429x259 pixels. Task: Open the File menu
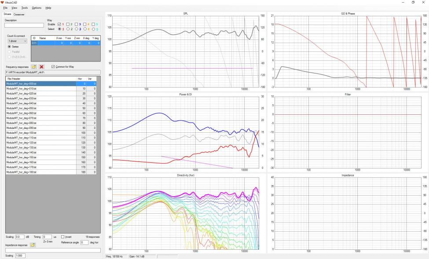5,8
